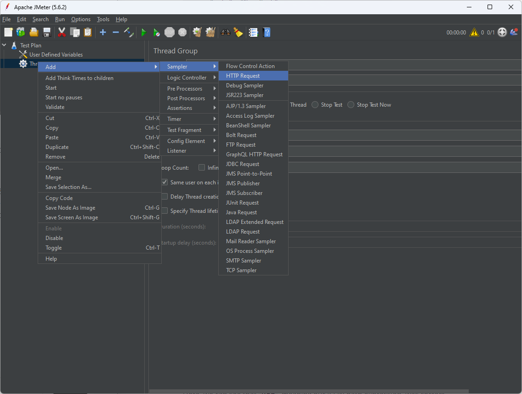
Task: Open the Run menu
Action: [x=60, y=19]
